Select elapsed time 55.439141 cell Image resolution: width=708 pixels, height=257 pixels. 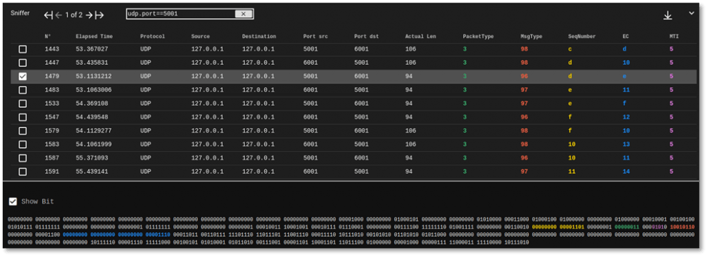point(92,172)
